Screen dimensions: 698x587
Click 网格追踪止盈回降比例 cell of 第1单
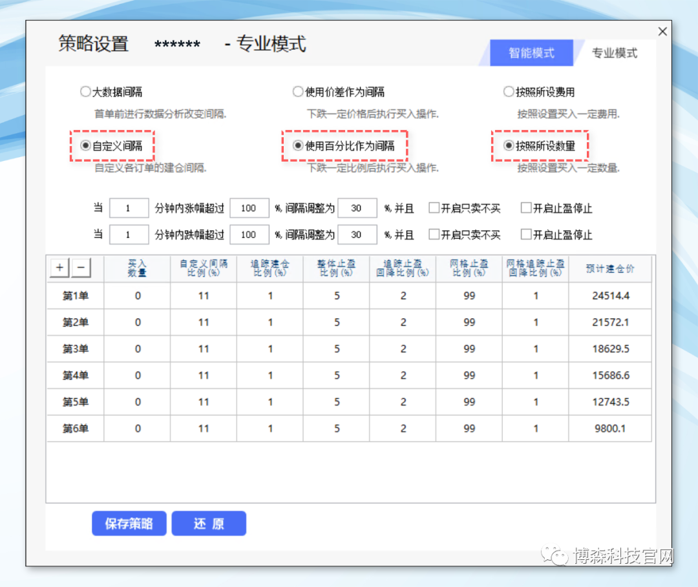tap(536, 295)
